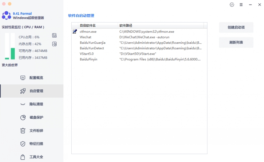Select the VStart5.0 startup entry

139,53
